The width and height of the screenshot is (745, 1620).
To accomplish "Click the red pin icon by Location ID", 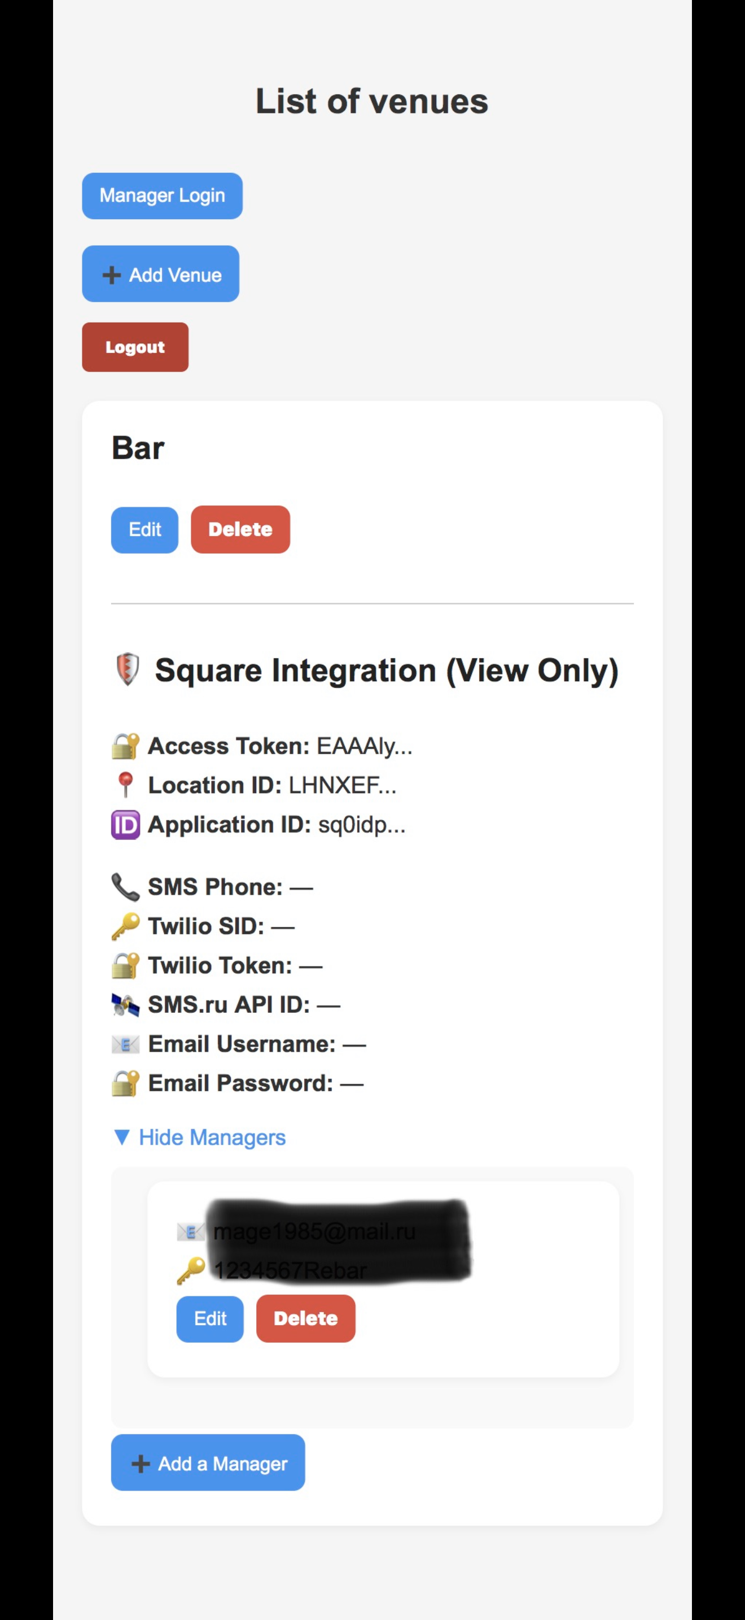I will tap(126, 786).
